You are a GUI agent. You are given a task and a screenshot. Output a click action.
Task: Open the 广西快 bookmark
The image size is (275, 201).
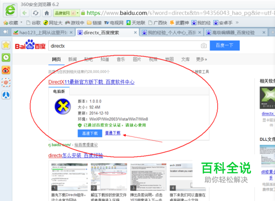(158, 22)
